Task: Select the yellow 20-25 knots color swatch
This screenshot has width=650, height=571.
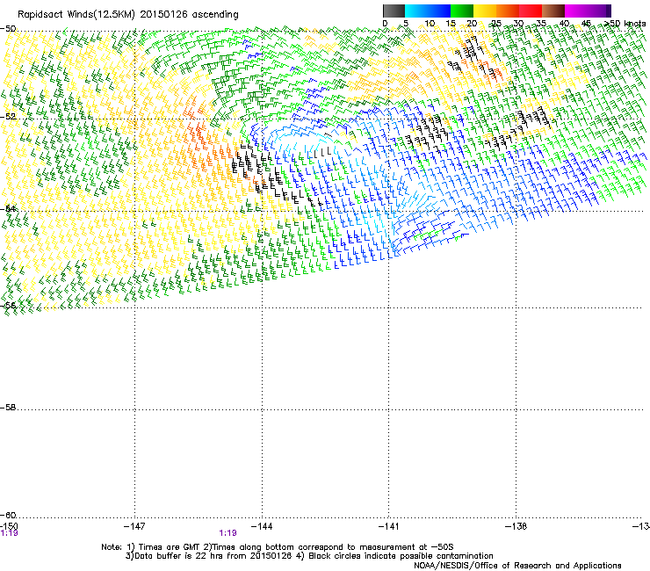Action: coord(485,11)
